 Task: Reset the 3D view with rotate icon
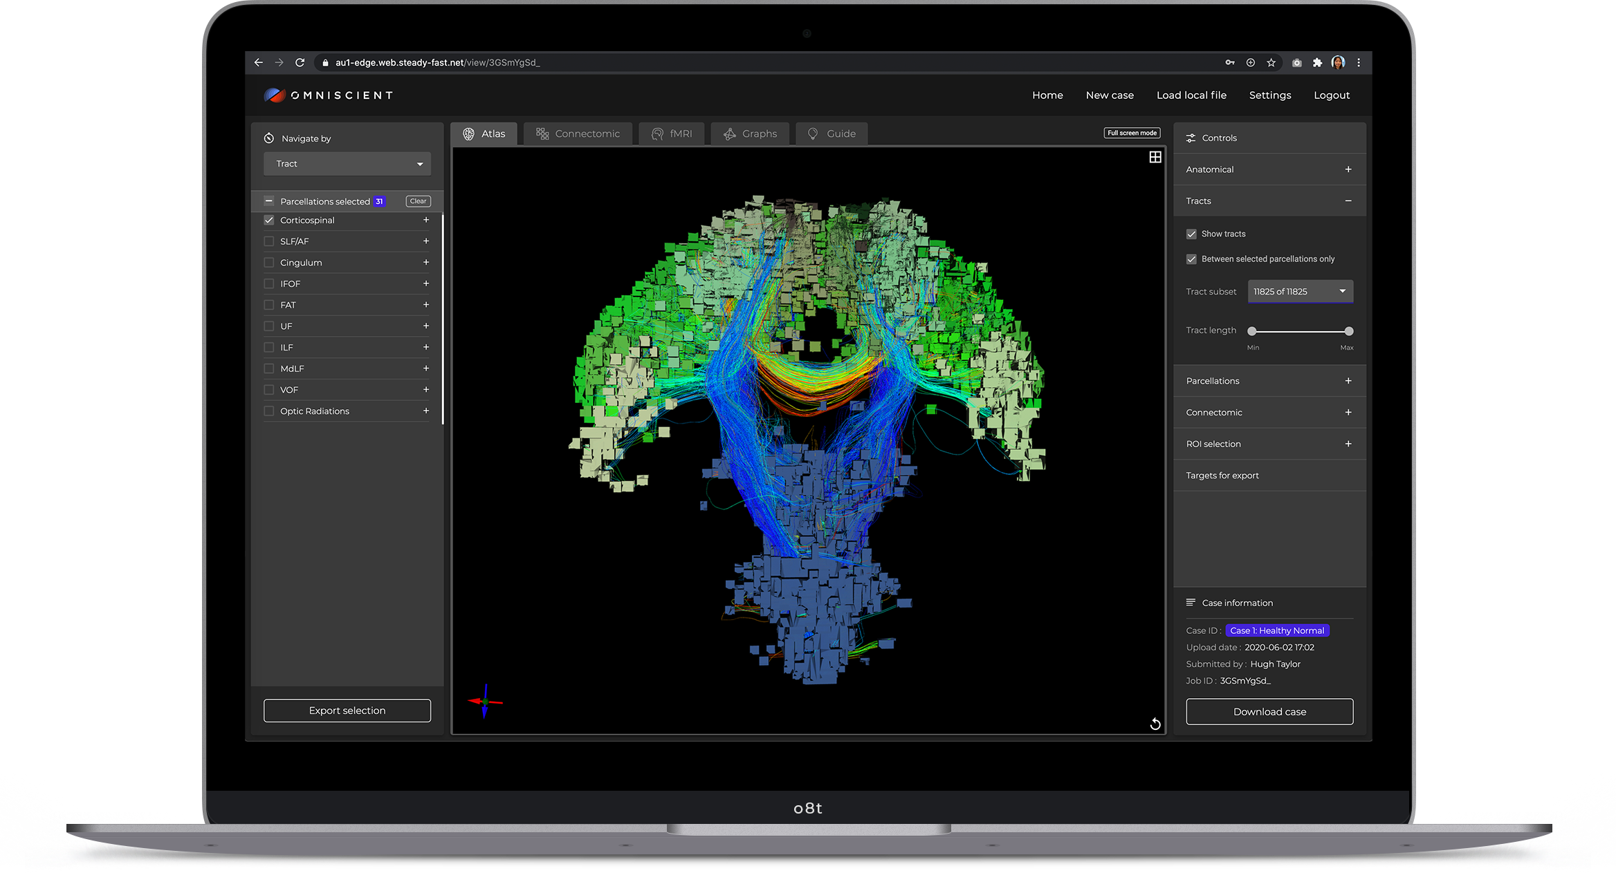click(1155, 724)
